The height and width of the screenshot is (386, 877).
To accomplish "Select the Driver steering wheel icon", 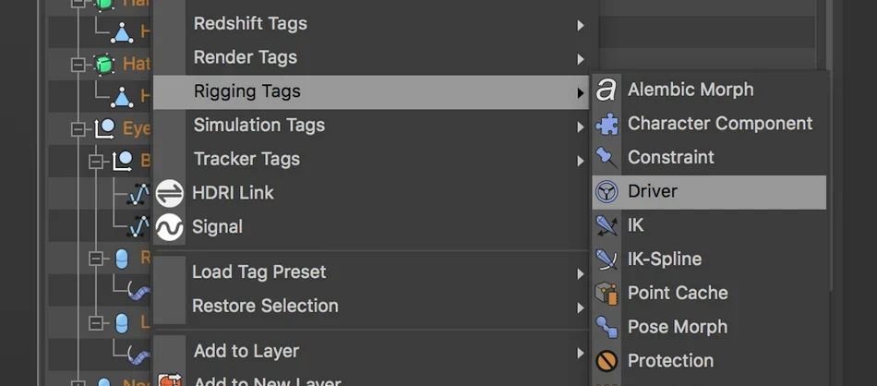I will tap(607, 192).
